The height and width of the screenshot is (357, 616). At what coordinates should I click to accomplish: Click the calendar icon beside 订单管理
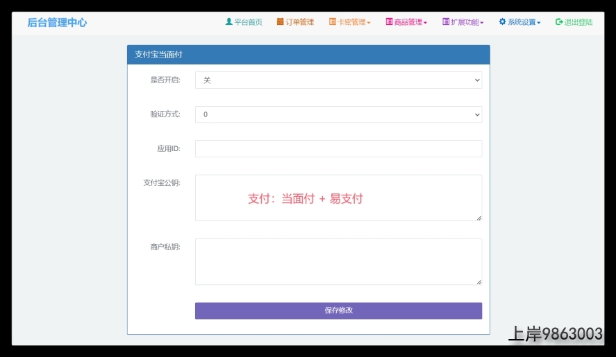coord(280,21)
